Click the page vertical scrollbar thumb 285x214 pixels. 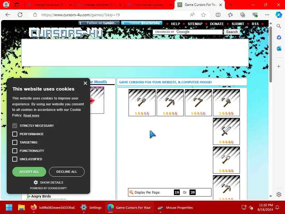click(x=271, y=54)
